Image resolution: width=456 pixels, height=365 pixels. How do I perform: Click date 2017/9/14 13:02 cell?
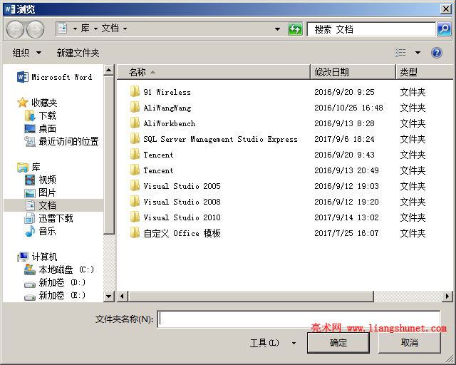[346, 217]
